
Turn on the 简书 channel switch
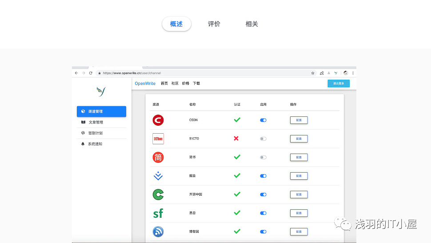(x=263, y=157)
